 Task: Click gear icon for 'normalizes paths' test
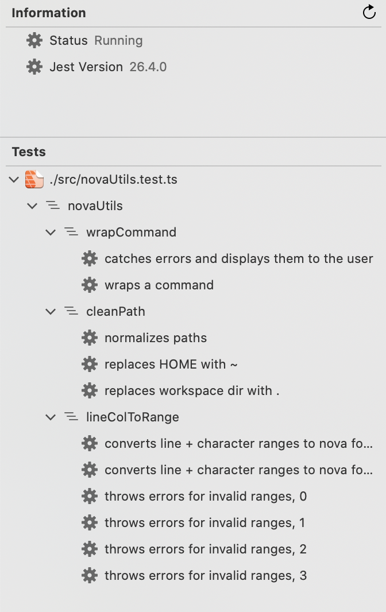pyautogui.click(x=90, y=338)
